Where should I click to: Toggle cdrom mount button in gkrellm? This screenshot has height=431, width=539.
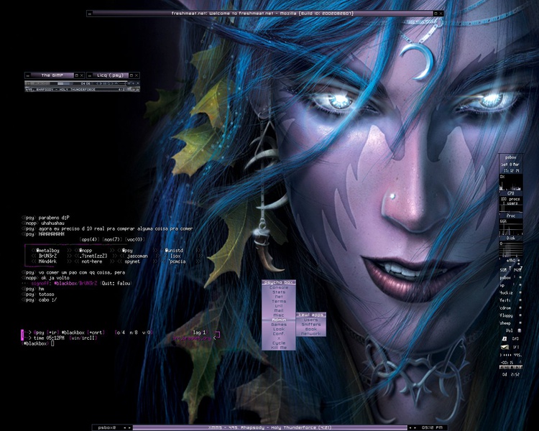pos(520,307)
